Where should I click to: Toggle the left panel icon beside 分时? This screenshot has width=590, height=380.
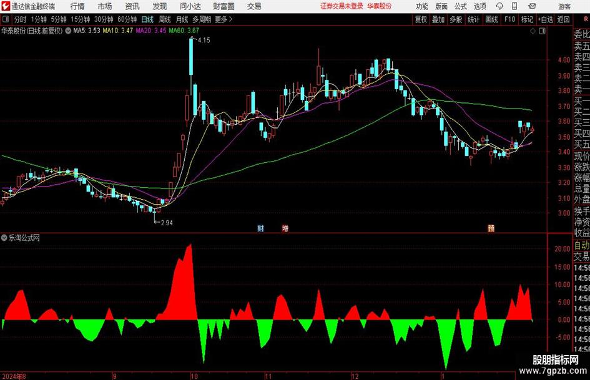pos(6,19)
